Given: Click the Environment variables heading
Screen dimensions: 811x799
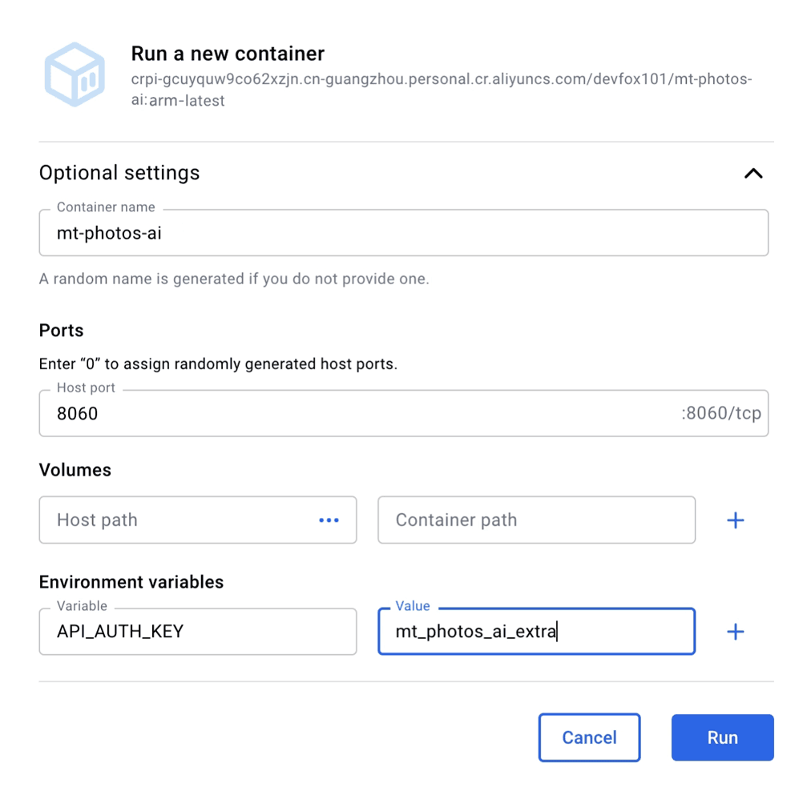Looking at the screenshot, I should tap(131, 582).
